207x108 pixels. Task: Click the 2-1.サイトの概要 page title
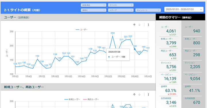click(22, 10)
